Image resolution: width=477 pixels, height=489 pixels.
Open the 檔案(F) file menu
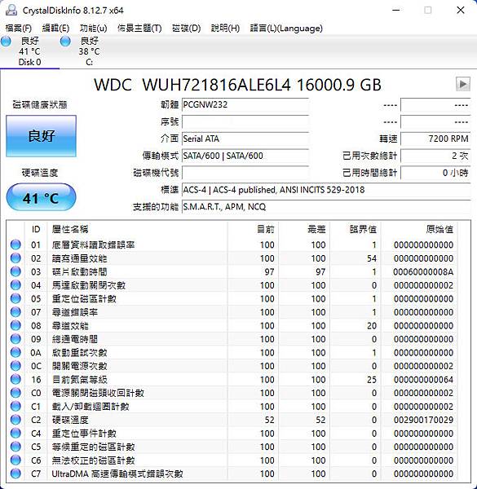19,29
